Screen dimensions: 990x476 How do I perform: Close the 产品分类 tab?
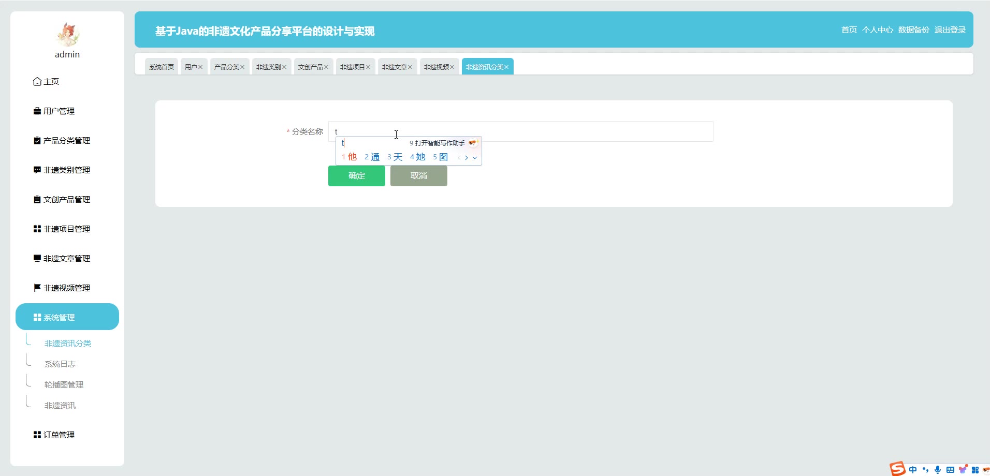(242, 67)
